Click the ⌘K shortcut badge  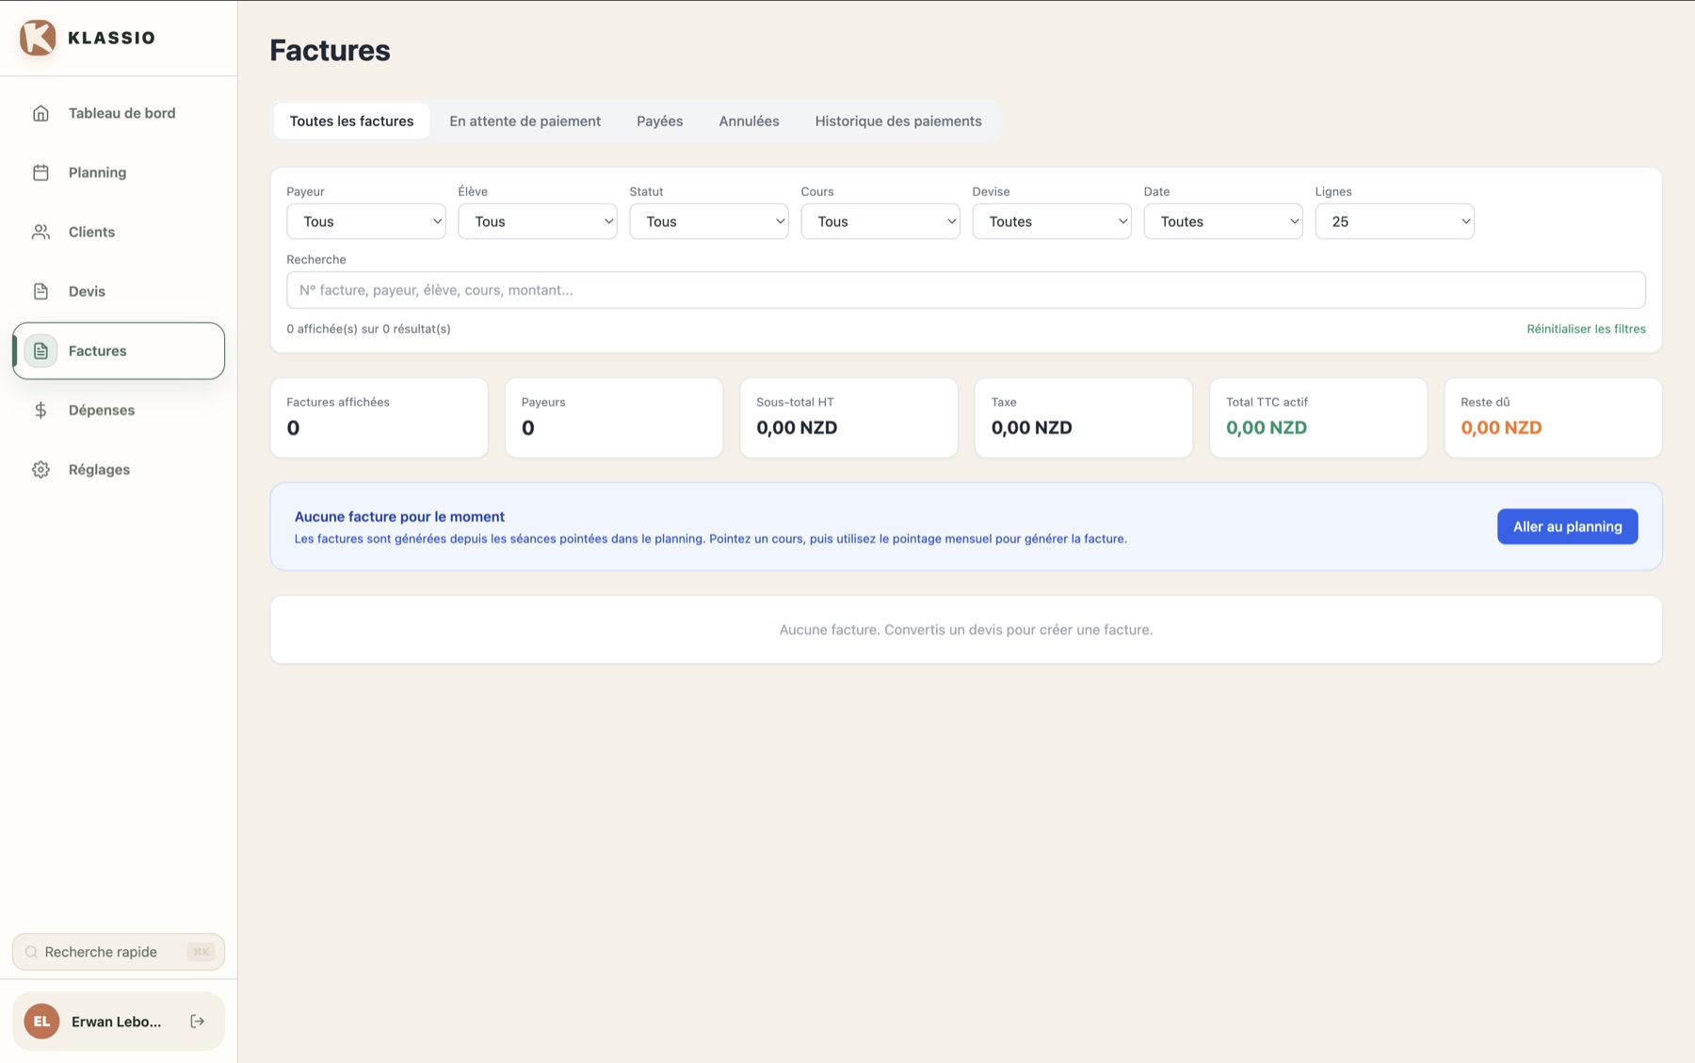point(201,952)
